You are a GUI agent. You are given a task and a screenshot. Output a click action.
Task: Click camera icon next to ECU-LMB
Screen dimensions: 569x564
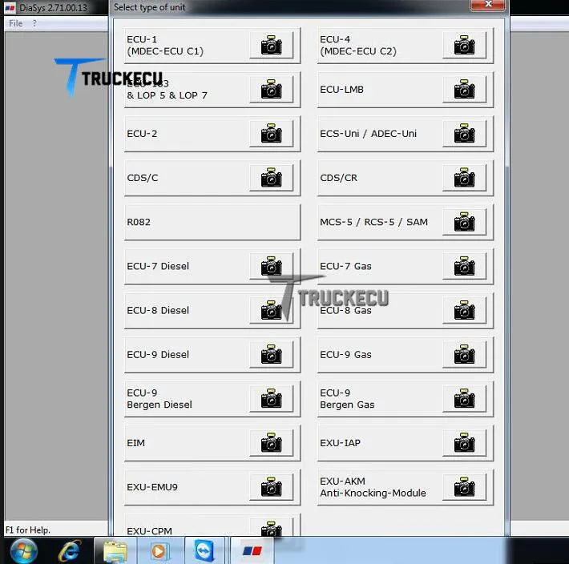464,89
